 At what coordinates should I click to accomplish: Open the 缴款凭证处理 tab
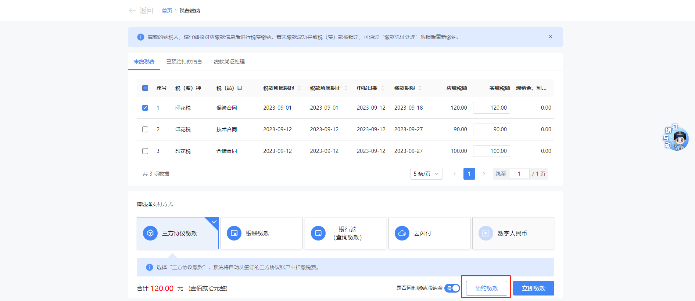229,62
